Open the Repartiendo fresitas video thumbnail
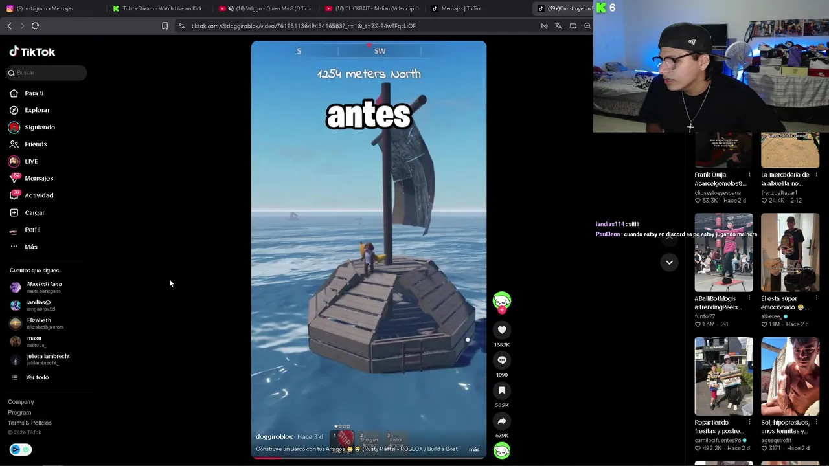Screen dimensions: 829x466 pyautogui.click(x=723, y=376)
